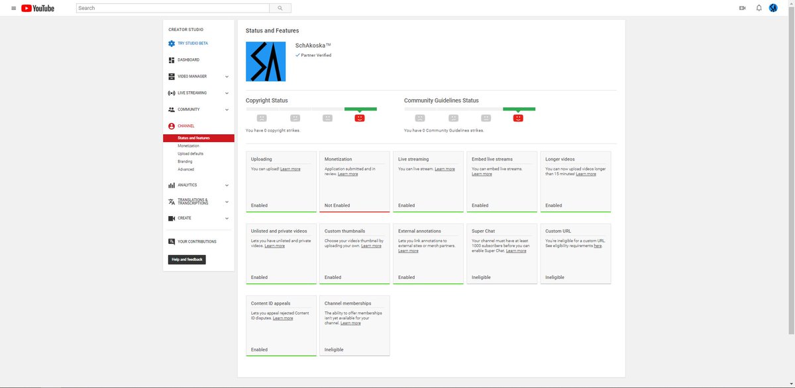Click the 'You have 0 copyright strikes' text
Viewport: 795px width, 388px height.
click(x=273, y=131)
